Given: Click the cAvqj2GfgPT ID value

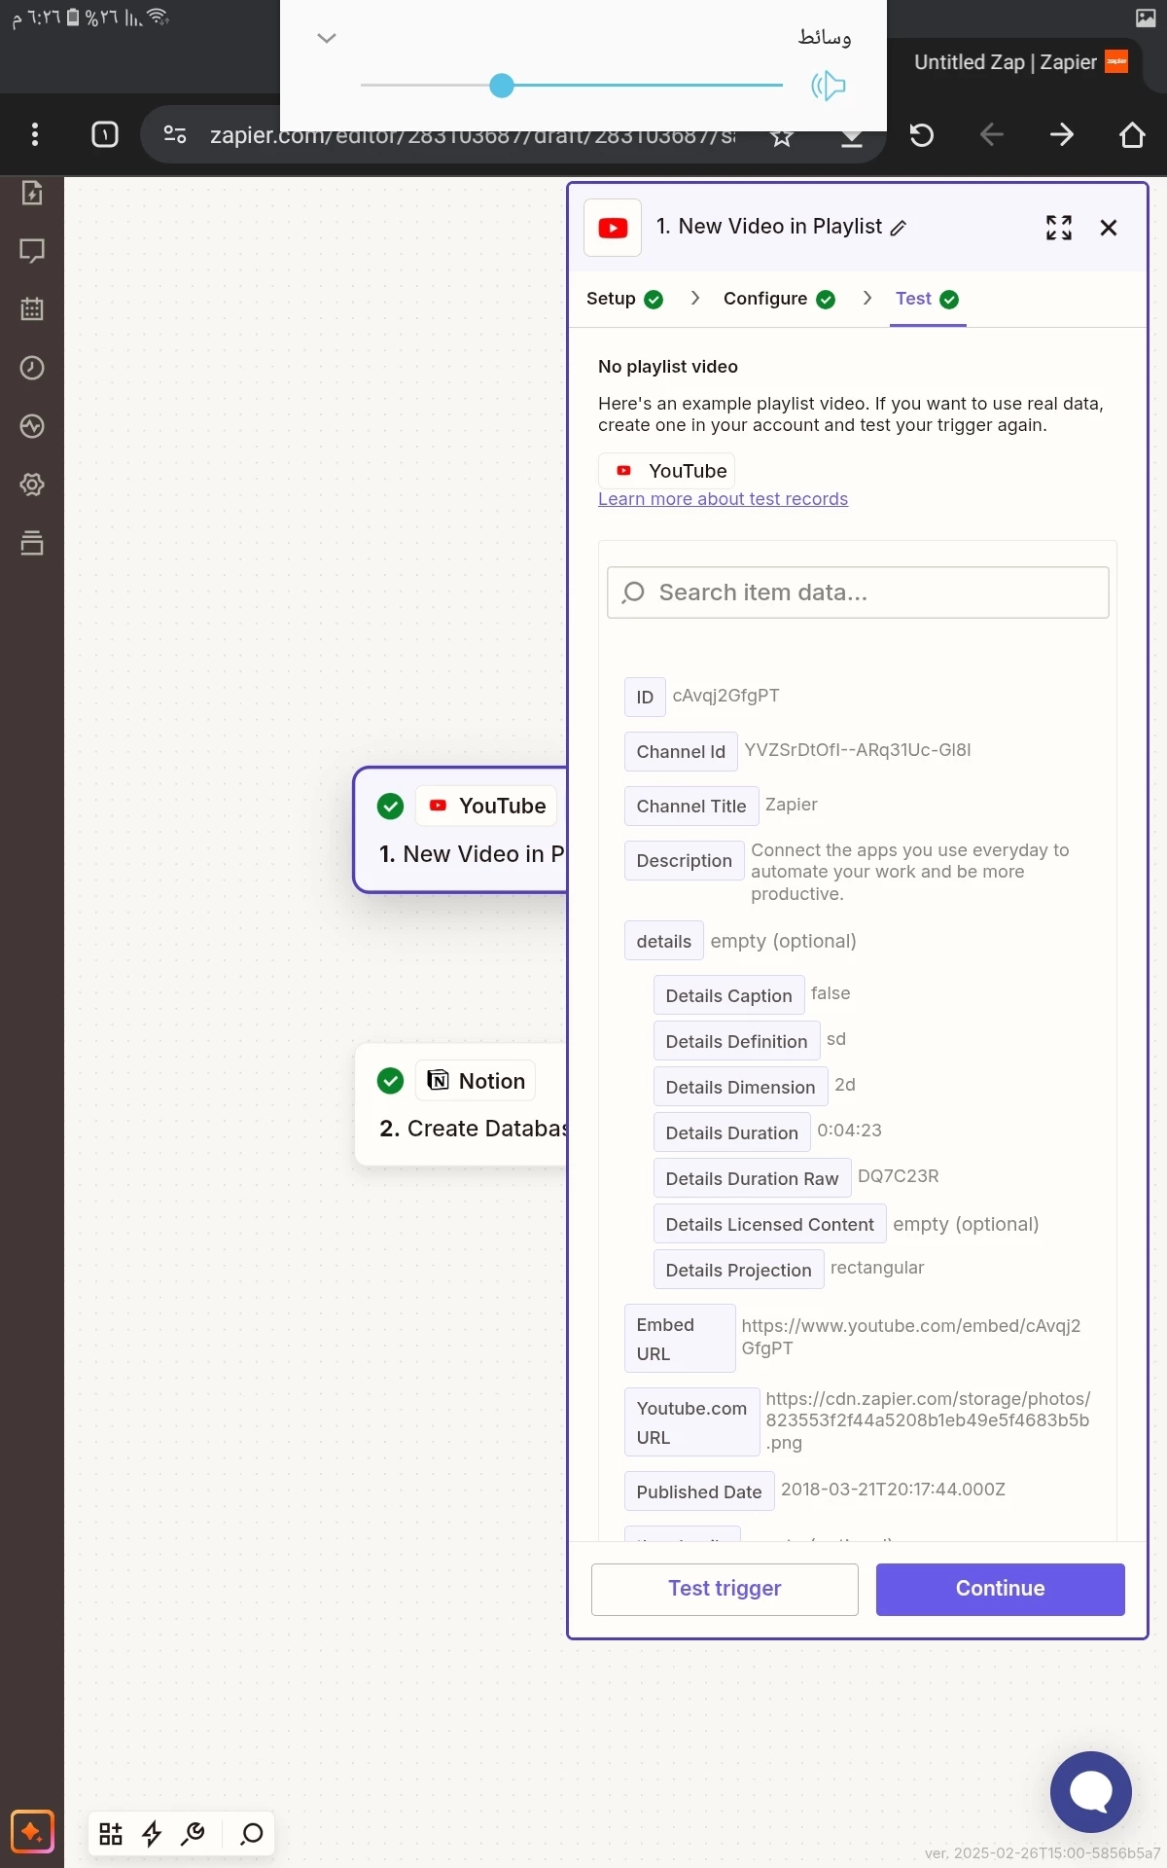Looking at the screenshot, I should coord(725,696).
